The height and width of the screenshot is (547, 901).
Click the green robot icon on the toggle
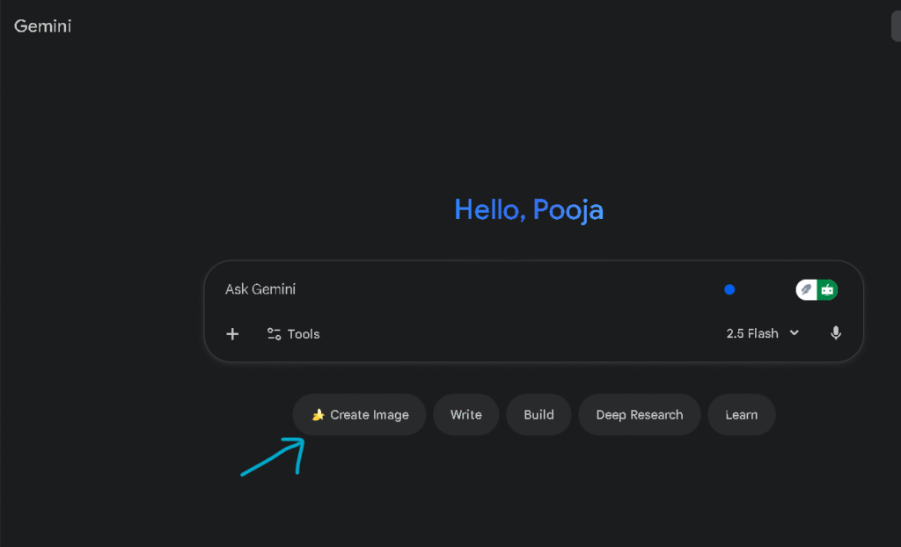827,288
